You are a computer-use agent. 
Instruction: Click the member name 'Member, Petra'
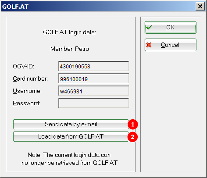[70, 49]
